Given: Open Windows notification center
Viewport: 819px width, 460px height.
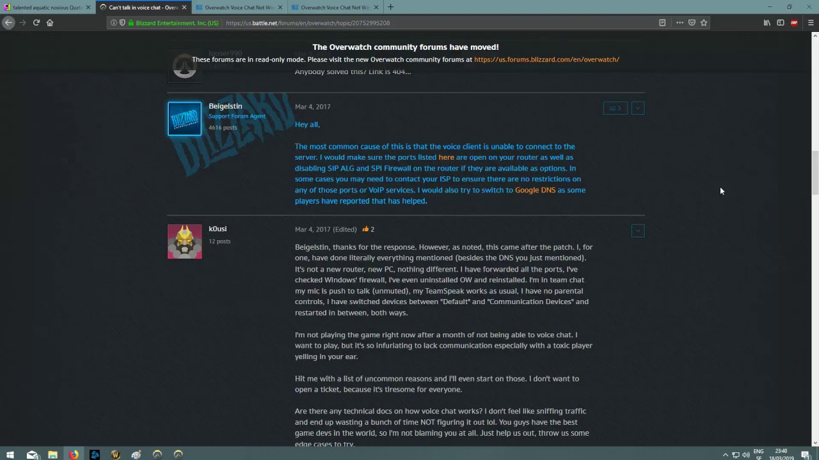Looking at the screenshot, I should [806, 455].
